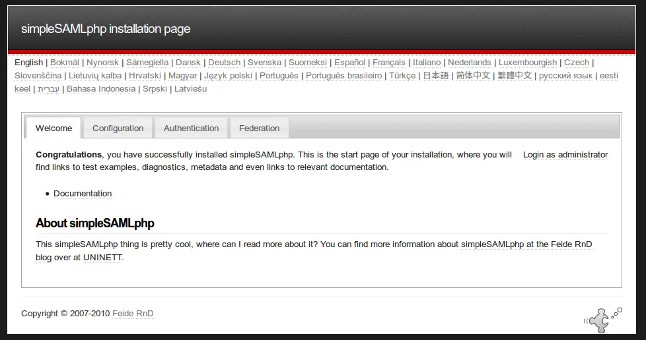This screenshot has width=646, height=340.
Task: Choose Simplified Chinese 简体中文
Action: coord(473,76)
